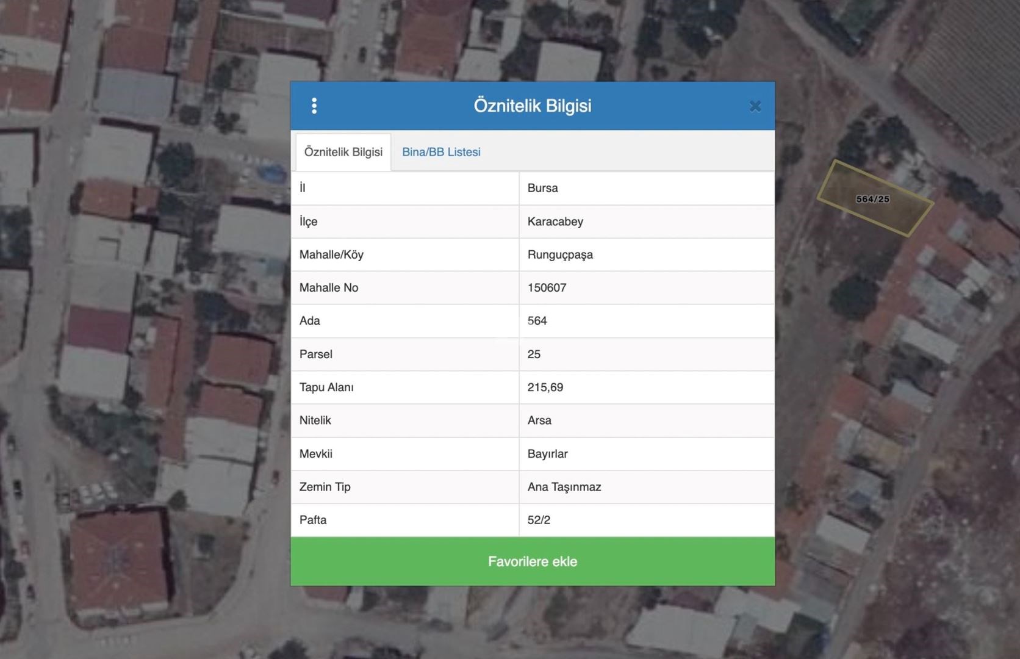Image resolution: width=1020 pixels, height=659 pixels.
Task: Select the Karacabey district value
Action: (x=555, y=221)
